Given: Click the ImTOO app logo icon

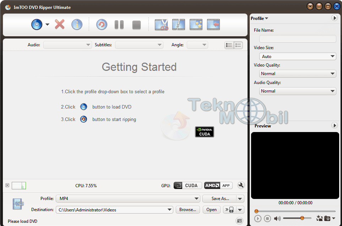Looking at the screenshot, I should (8, 7).
